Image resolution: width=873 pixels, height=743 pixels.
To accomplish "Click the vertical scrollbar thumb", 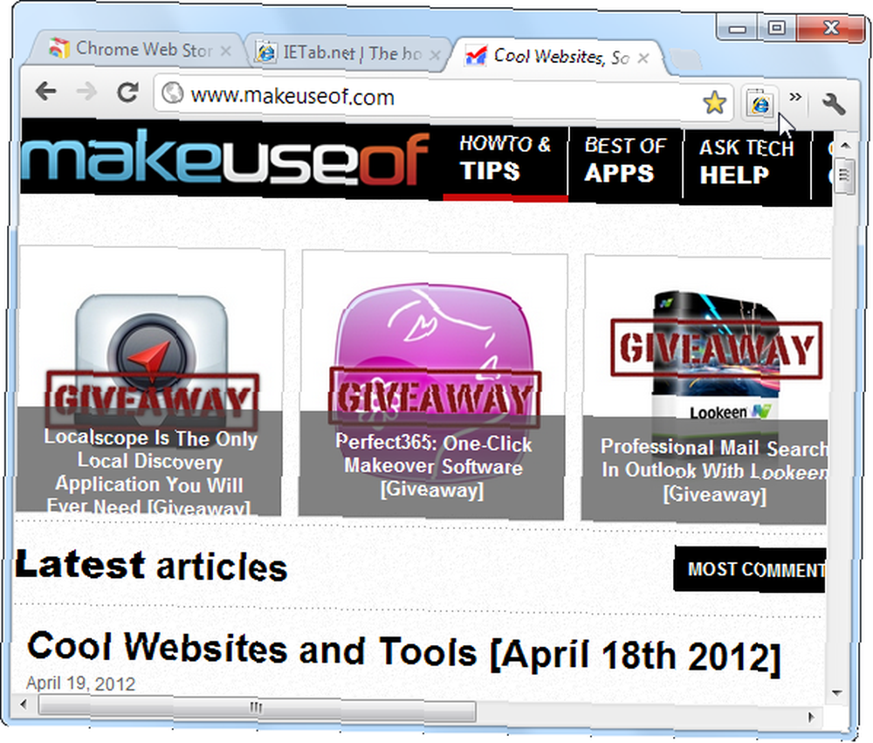I will (844, 176).
